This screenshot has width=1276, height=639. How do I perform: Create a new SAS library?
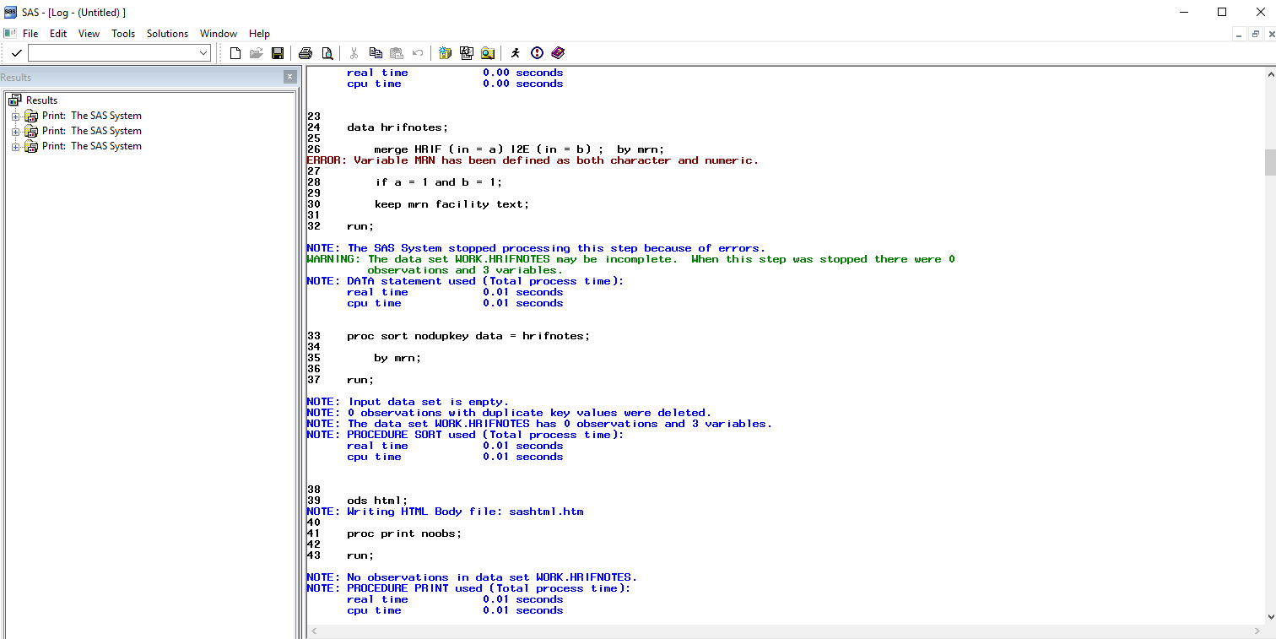point(445,52)
